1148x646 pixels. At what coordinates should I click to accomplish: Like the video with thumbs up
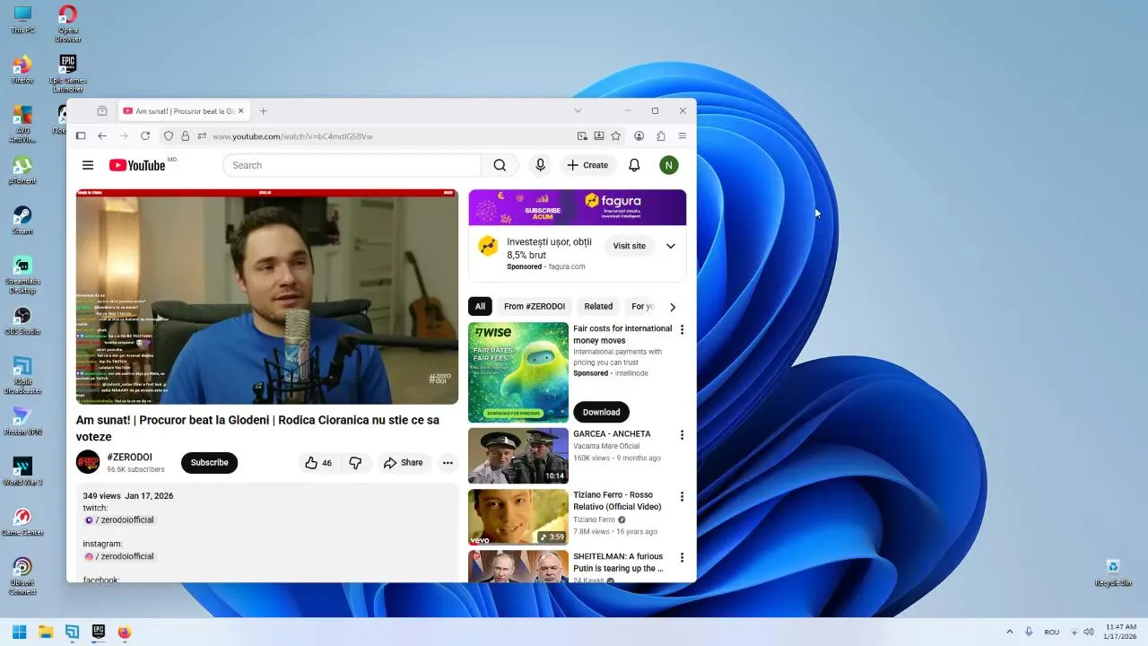pos(319,463)
